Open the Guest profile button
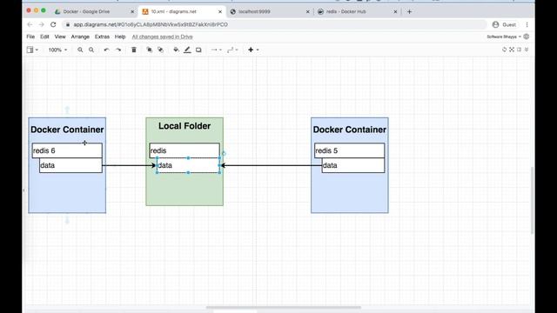Image resolution: width=557 pixels, height=313 pixels. [504, 24]
